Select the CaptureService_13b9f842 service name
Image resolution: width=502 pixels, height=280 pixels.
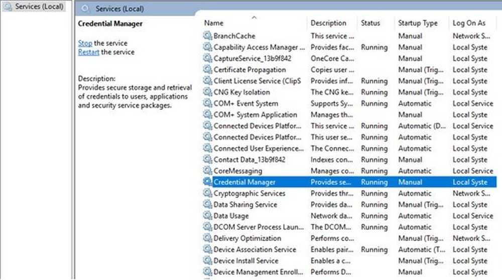(253, 58)
